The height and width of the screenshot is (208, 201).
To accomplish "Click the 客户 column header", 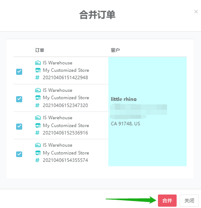I will click(x=115, y=50).
